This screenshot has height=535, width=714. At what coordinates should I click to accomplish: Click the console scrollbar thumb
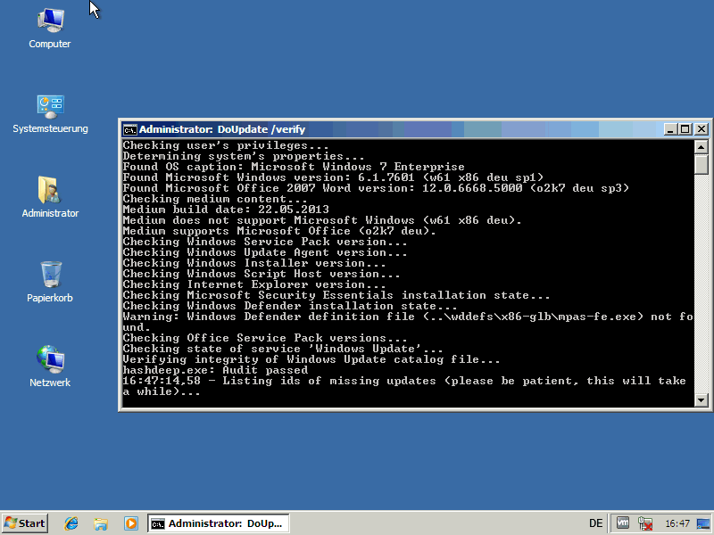click(x=701, y=164)
